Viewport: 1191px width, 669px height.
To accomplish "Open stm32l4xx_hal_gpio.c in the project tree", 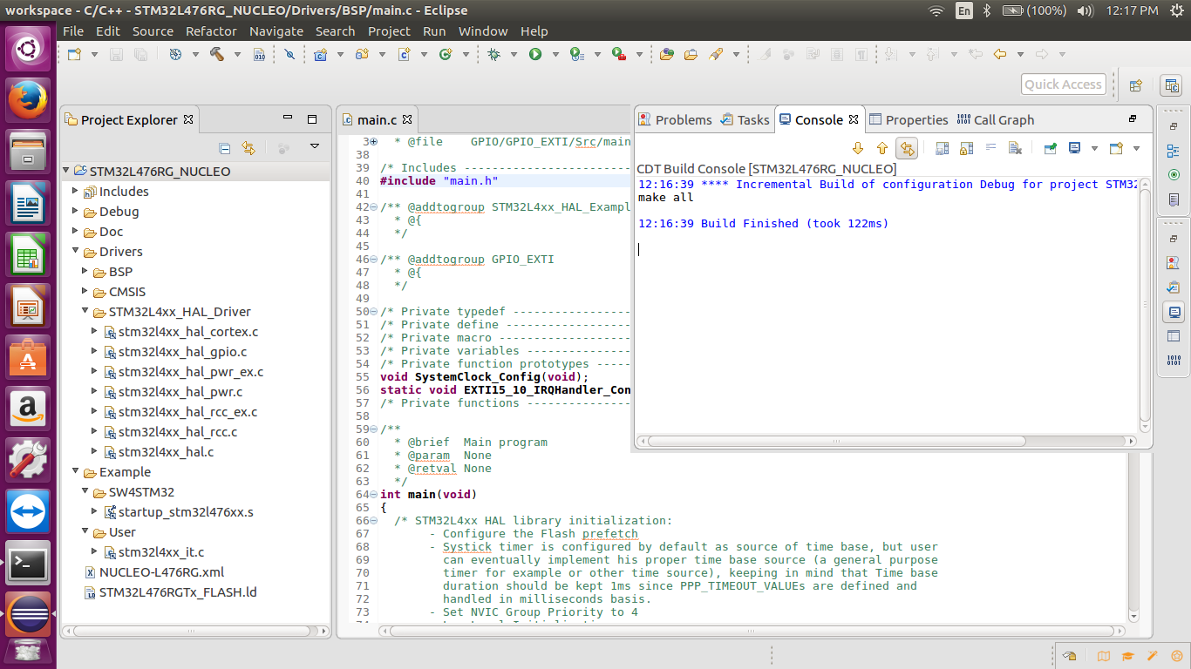I will pos(182,352).
